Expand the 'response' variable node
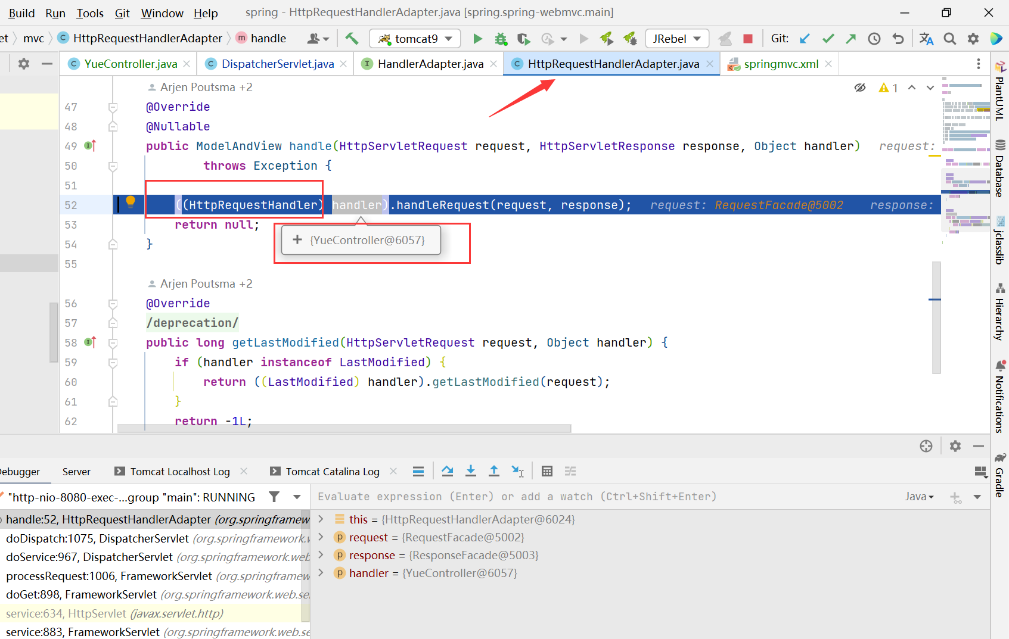The height and width of the screenshot is (639, 1009). tap(321, 554)
